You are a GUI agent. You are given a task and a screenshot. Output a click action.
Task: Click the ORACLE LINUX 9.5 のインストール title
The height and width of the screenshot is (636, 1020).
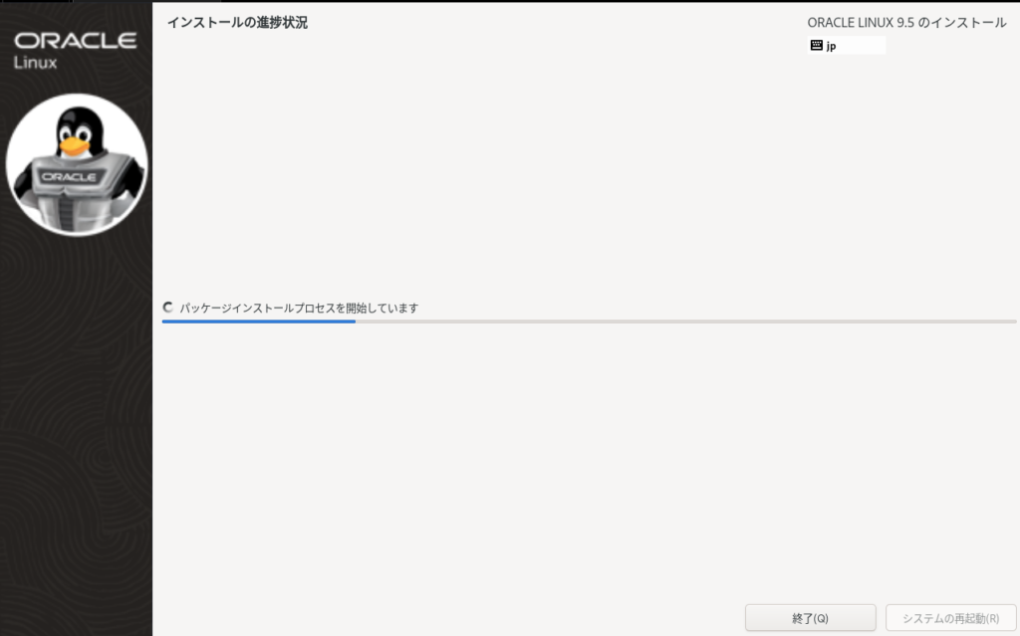click(906, 22)
